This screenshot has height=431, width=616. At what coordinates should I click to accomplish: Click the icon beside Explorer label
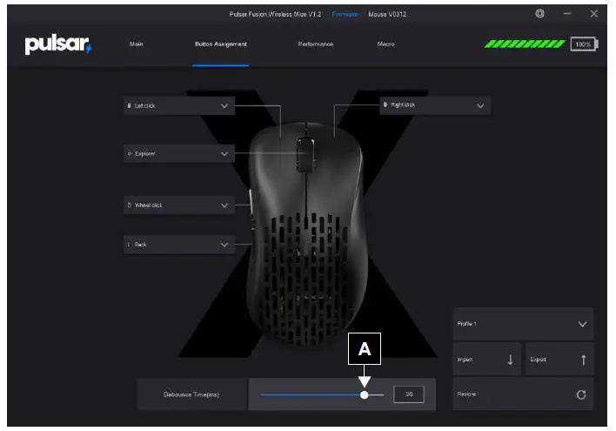130,153
